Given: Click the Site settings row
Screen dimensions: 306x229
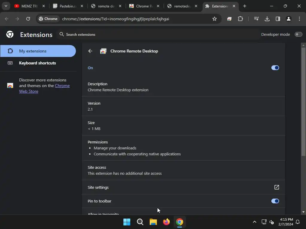Looking at the screenshot, I should click(183, 187).
